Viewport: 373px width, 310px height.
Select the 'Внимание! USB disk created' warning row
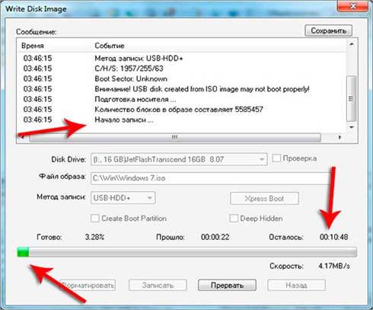[181, 89]
